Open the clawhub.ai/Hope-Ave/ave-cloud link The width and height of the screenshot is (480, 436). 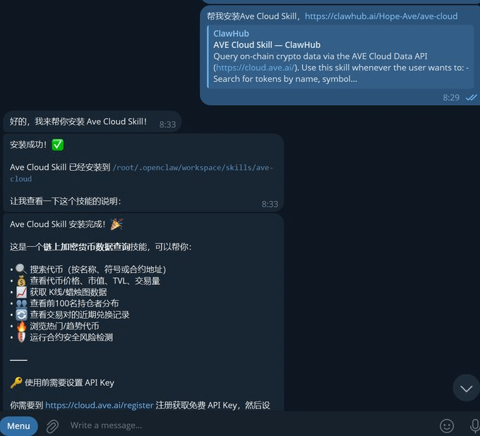[381, 16]
